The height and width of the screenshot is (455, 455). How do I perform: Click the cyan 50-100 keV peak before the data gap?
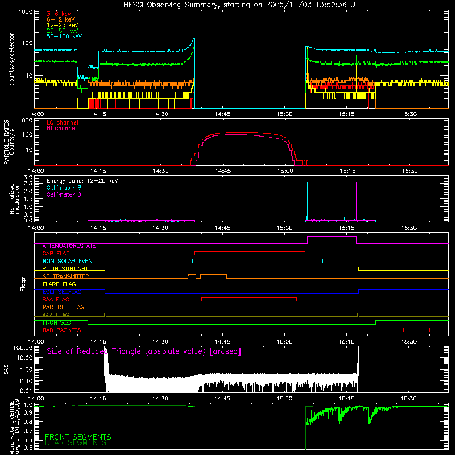pos(193,39)
